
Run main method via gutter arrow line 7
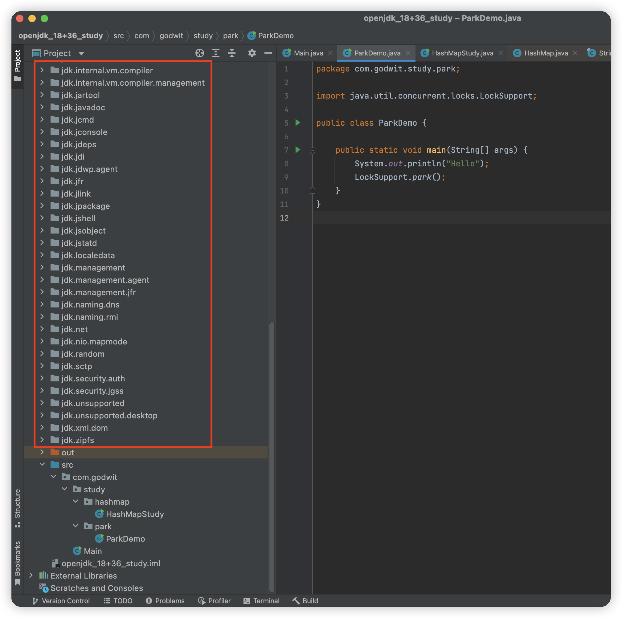298,150
